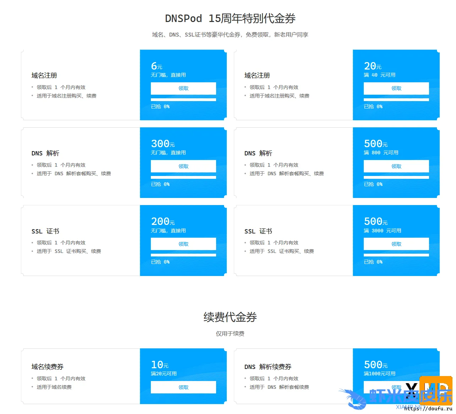Click '6元' amount text
This screenshot has height=414, width=456.
click(156, 66)
